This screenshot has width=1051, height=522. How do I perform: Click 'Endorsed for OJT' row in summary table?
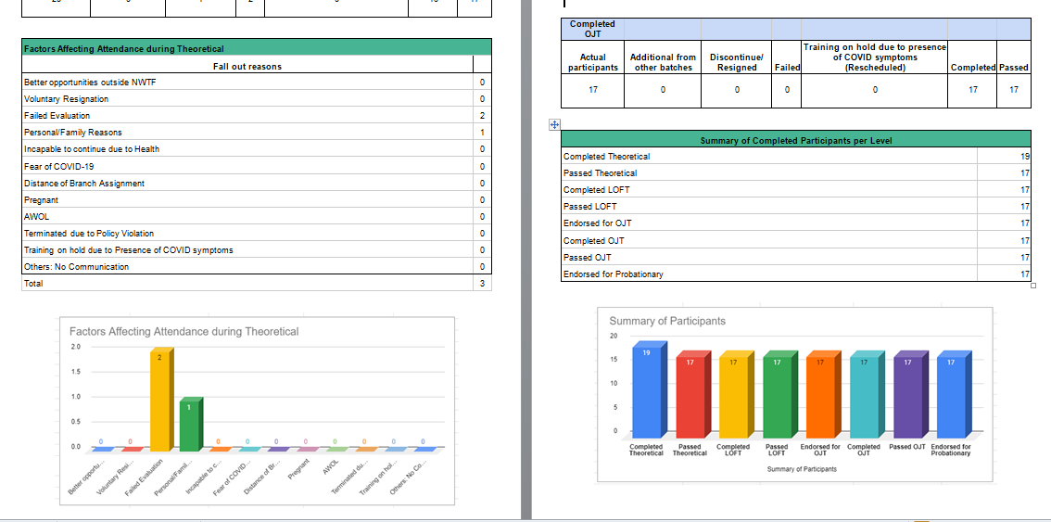click(795, 223)
